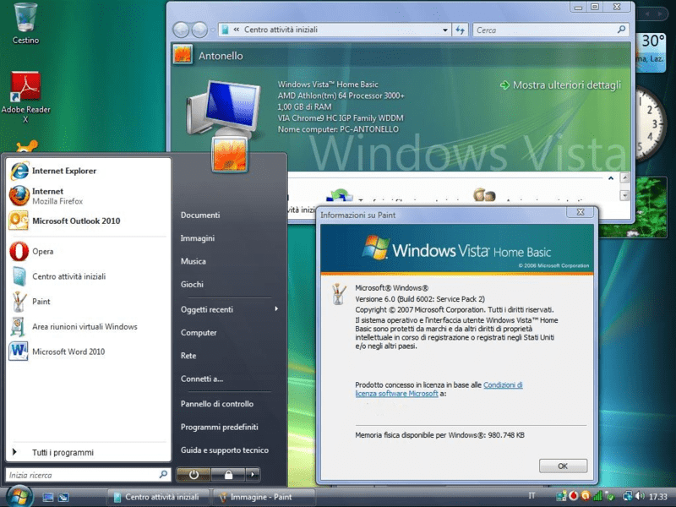Click the weather gadget showing 30°

[651, 52]
